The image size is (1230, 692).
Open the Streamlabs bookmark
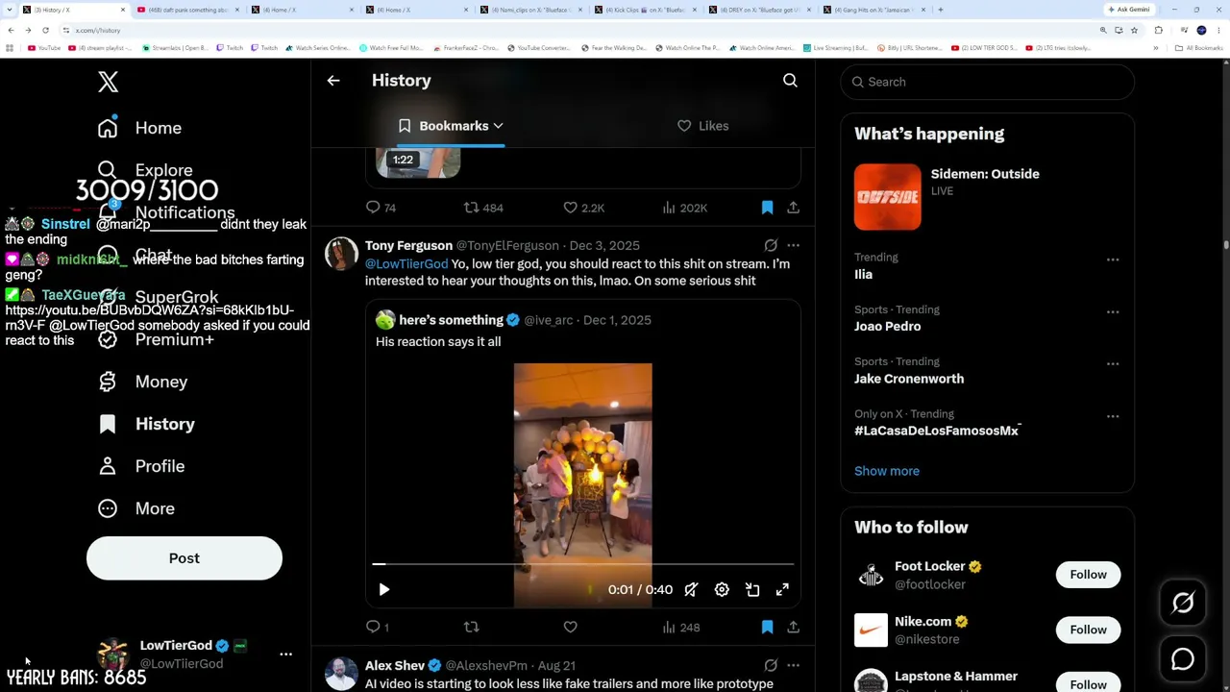(x=175, y=48)
